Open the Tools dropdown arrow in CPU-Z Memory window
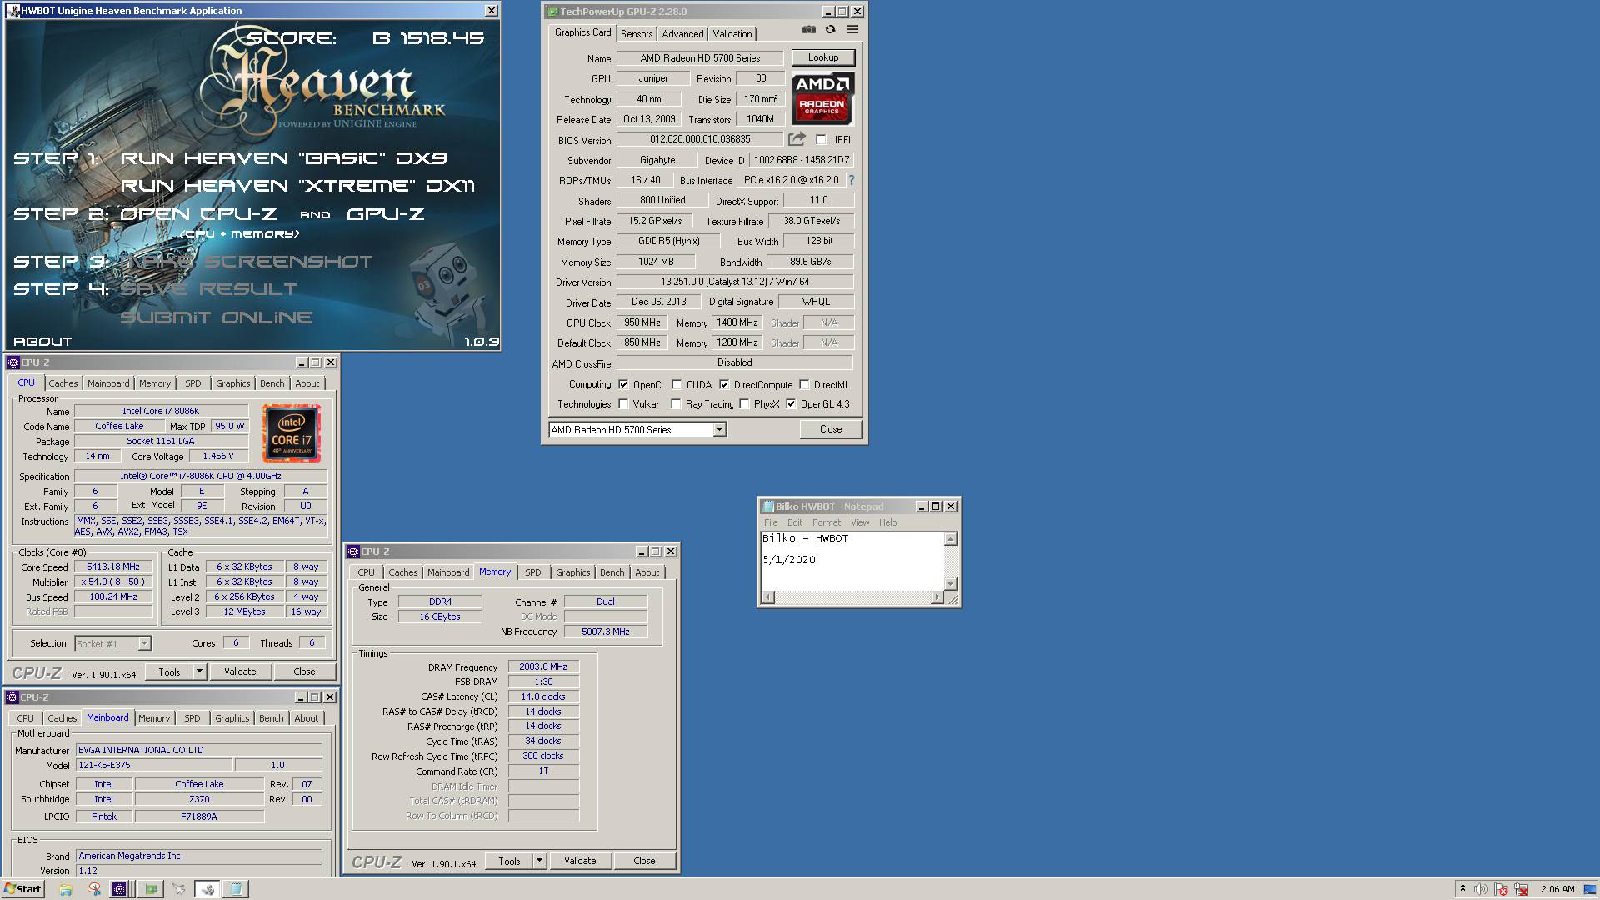The width and height of the screenshot is (1600, 900). 539,861
